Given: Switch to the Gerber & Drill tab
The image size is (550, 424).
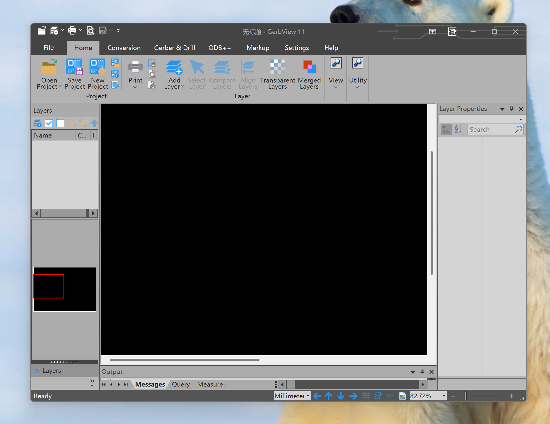Looking at the screenshot, I should click(x=175, y=48).
